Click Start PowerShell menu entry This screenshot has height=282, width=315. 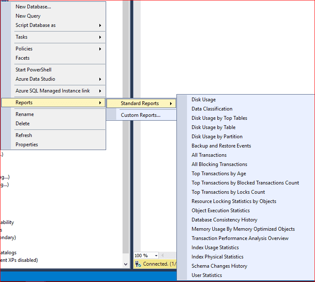pos(33,70)
